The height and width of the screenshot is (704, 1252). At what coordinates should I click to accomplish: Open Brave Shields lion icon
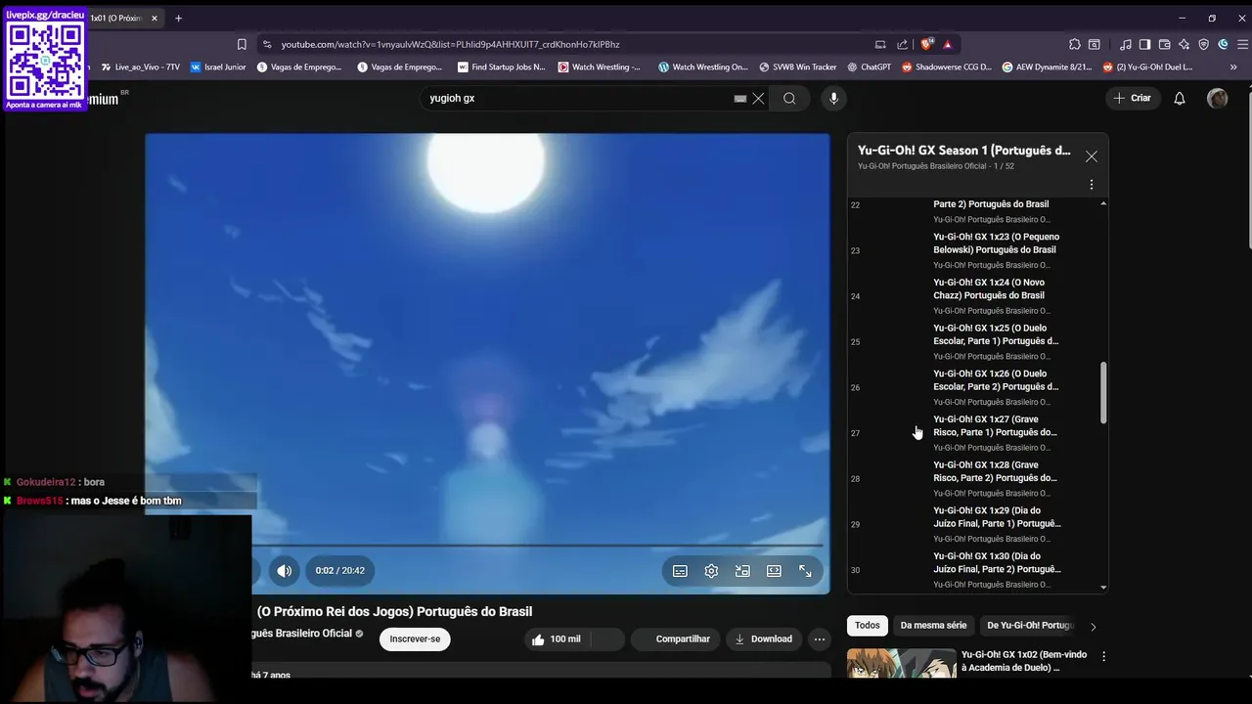tap(927, 44)
